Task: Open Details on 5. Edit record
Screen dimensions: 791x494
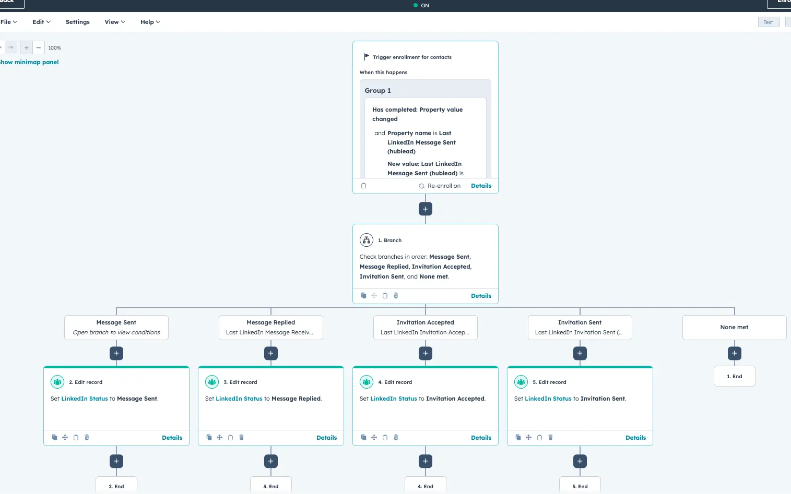Action: point(636,438)
